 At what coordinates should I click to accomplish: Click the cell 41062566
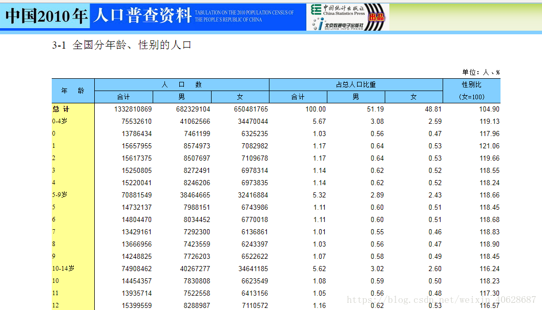pyautogui.click(x=195, y=122)
